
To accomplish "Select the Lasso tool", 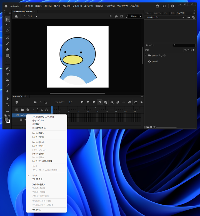I will coord(7,31).
